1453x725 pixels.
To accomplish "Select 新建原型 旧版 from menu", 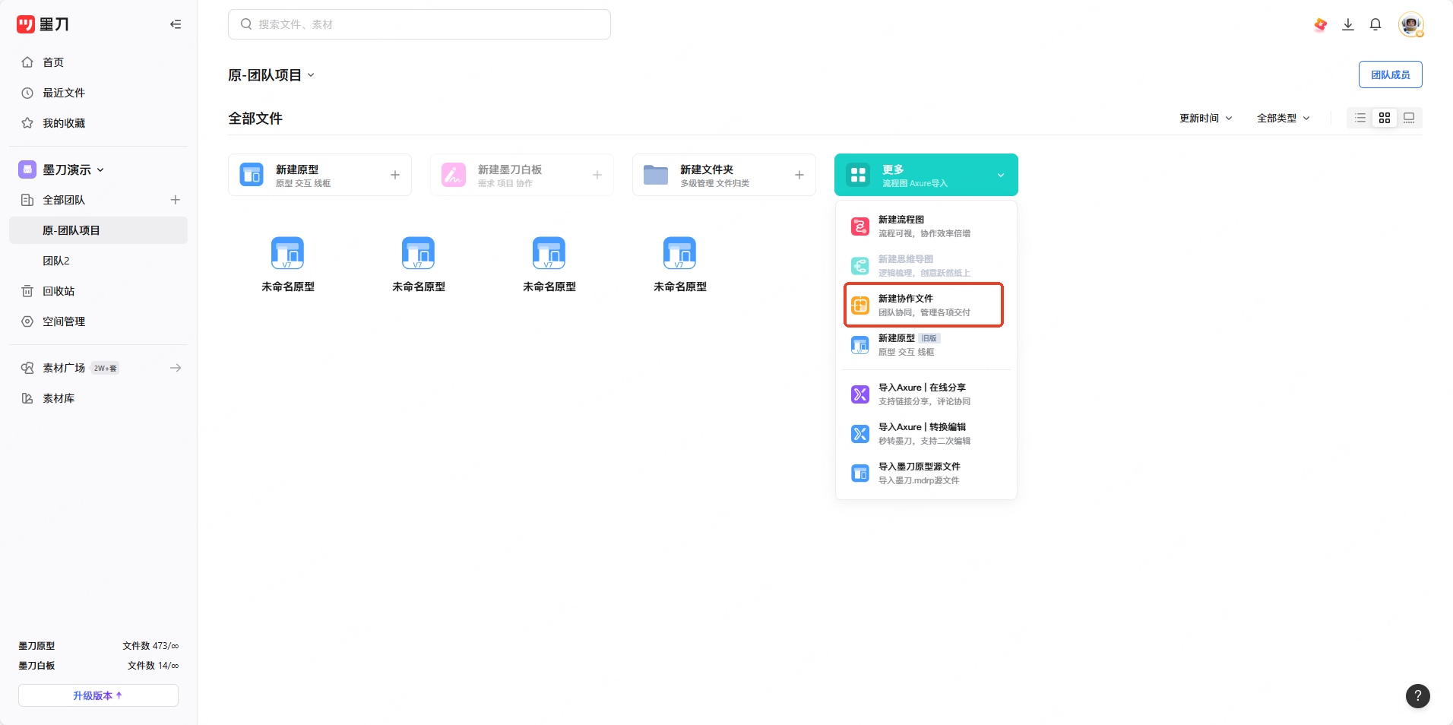I will pyautogui.click(x=926, y=344).
